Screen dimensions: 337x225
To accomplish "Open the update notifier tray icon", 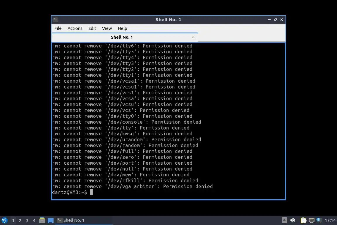I will pos(319,220).
